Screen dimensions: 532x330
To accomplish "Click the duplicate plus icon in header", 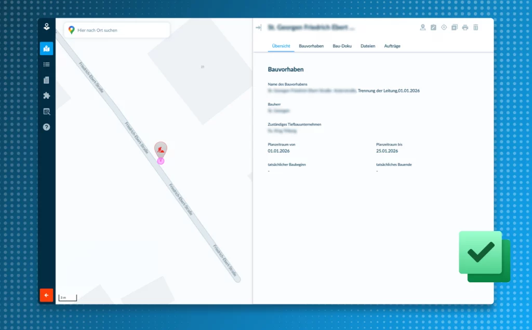I will point(454,27).
